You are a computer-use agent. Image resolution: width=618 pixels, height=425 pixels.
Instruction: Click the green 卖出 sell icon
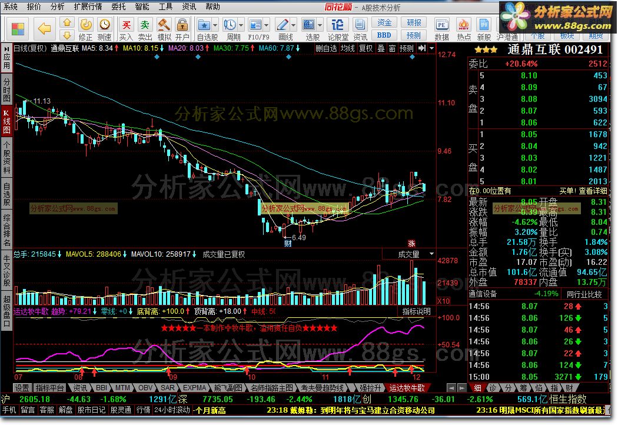(x=145, y=25)
